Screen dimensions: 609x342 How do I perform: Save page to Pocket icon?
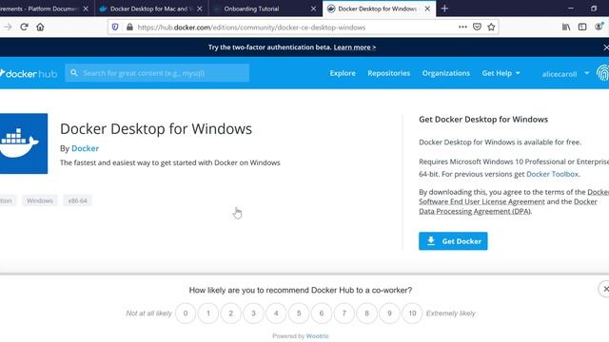click(477, 27)
